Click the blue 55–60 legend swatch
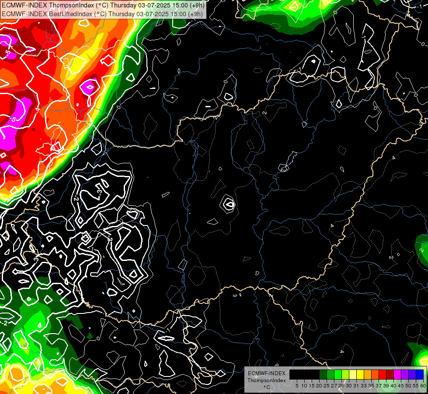This screenshot has height=394, width=428. [420, 374]
